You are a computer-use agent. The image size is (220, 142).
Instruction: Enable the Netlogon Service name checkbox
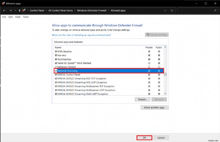point(56,67)
